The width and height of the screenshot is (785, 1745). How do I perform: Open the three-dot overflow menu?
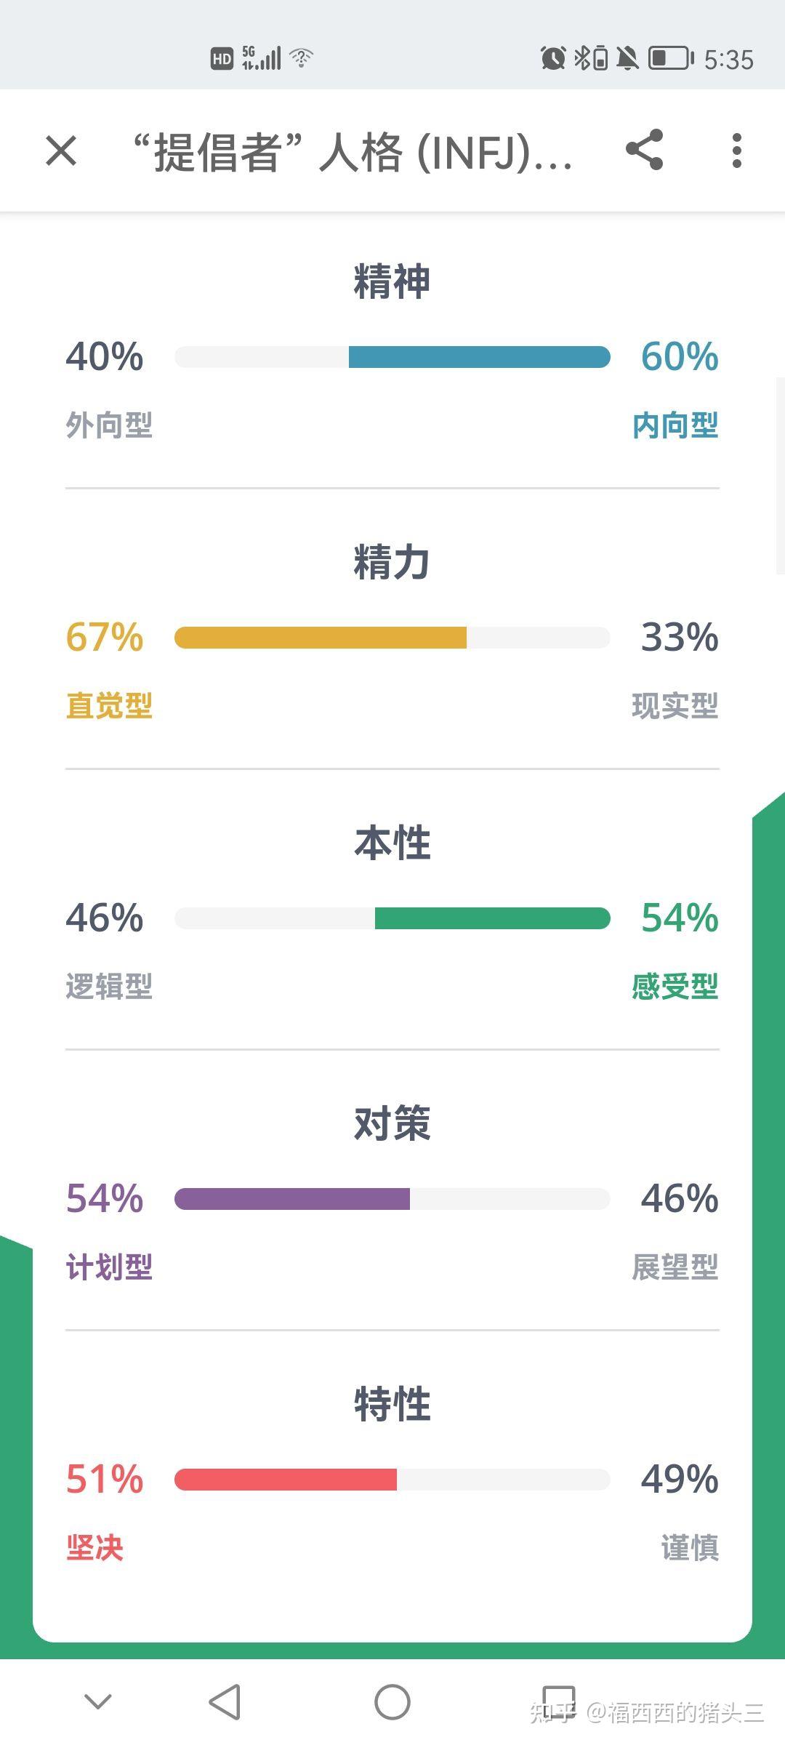(x=737, y=151)
